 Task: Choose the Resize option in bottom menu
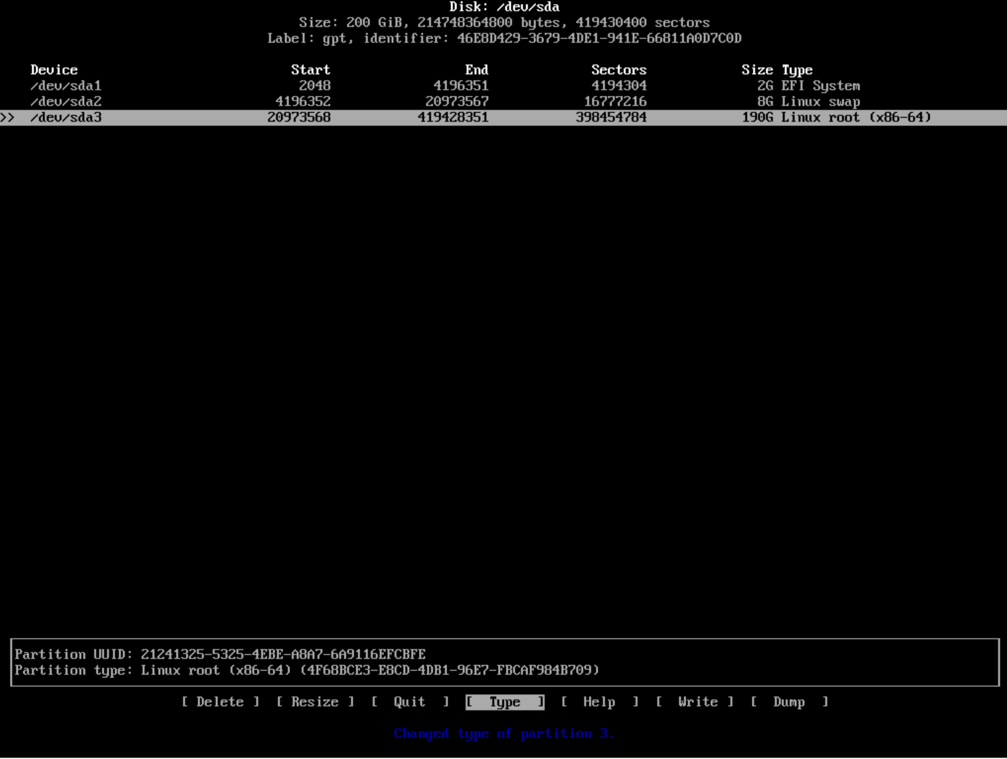[315, 702]
